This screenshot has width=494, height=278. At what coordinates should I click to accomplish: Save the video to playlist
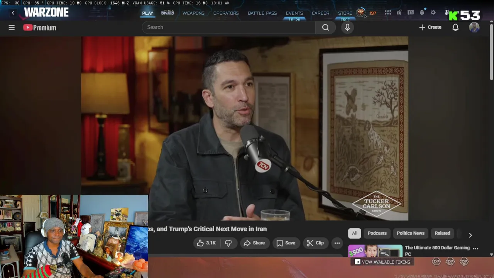coord(286,243)
